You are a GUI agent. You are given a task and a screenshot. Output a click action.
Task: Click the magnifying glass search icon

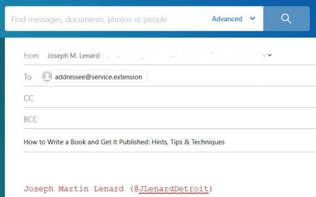pyautogui.click(x=286, y=19)
